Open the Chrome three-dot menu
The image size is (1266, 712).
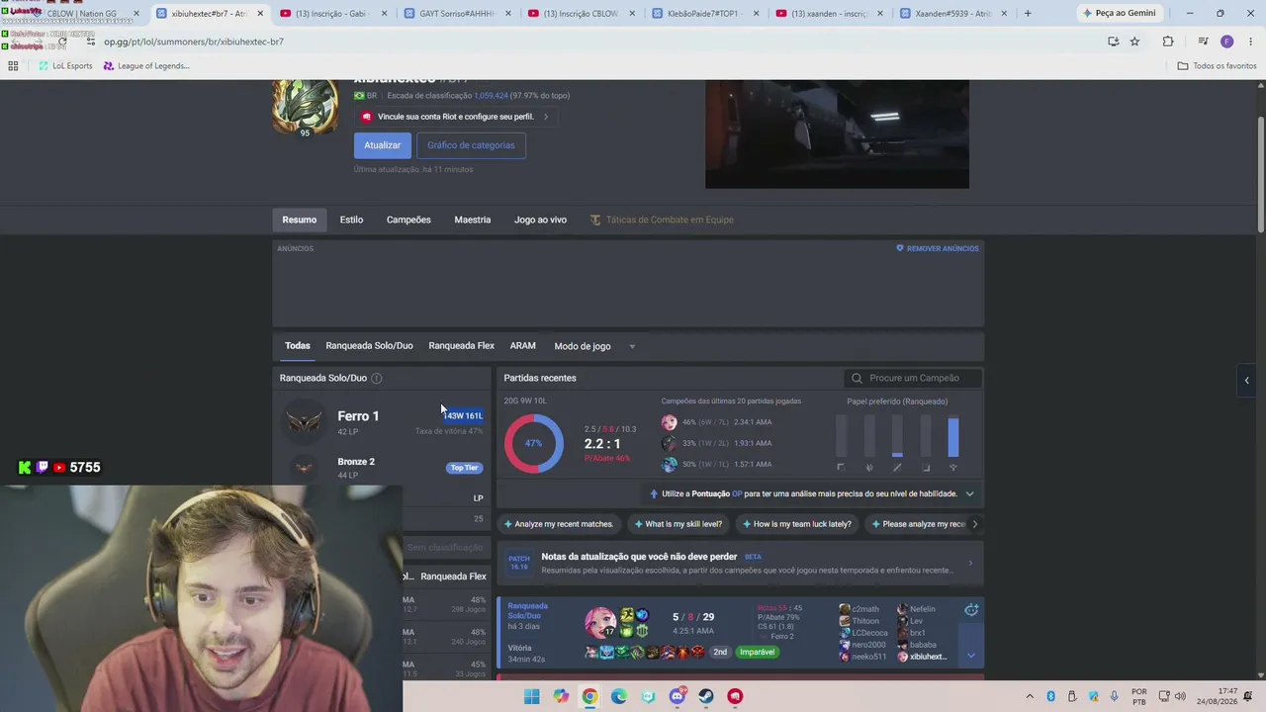(1251, 42)
